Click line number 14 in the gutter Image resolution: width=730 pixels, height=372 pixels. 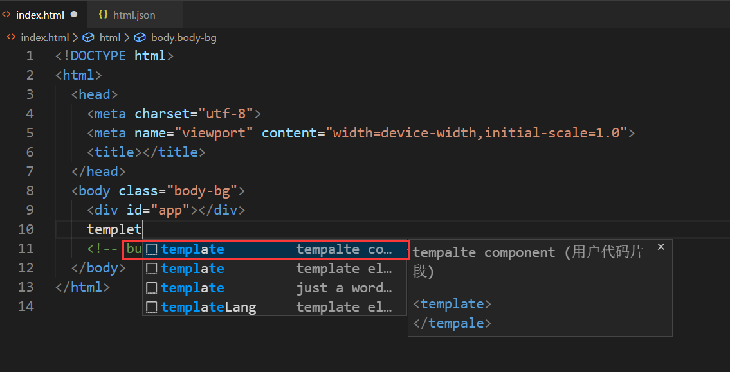[26, 306]
